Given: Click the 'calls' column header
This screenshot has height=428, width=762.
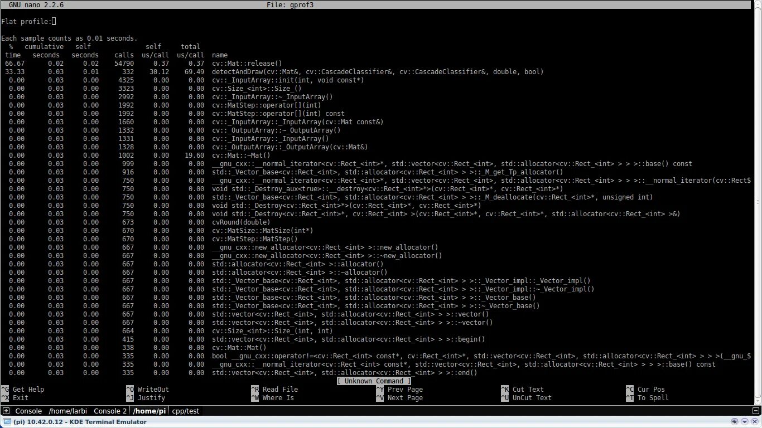Looking at the screenshot, I should click(x=124, y=55).
